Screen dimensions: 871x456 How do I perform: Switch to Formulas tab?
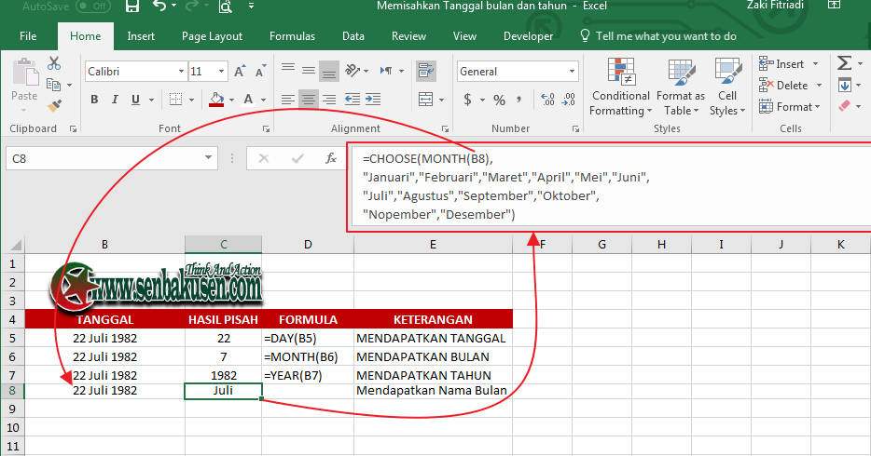pos(292,36)
